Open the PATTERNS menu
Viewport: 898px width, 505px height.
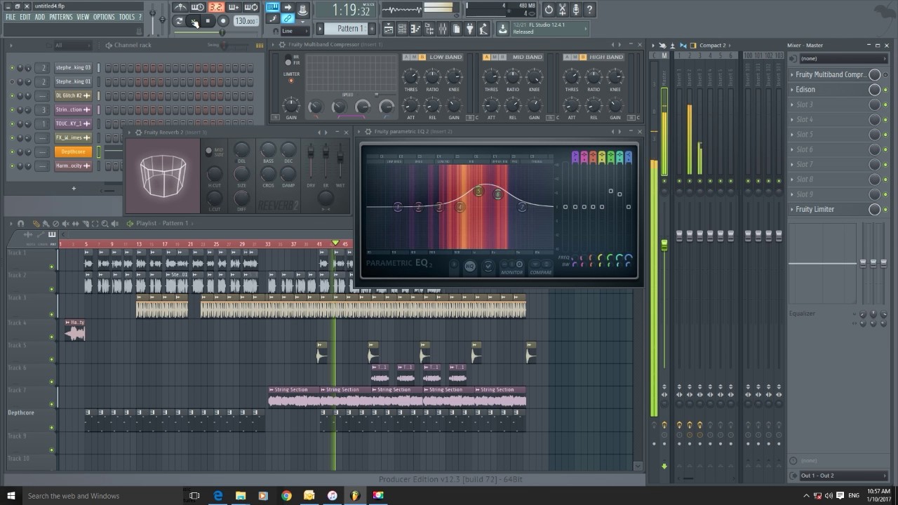pos(61,17)
